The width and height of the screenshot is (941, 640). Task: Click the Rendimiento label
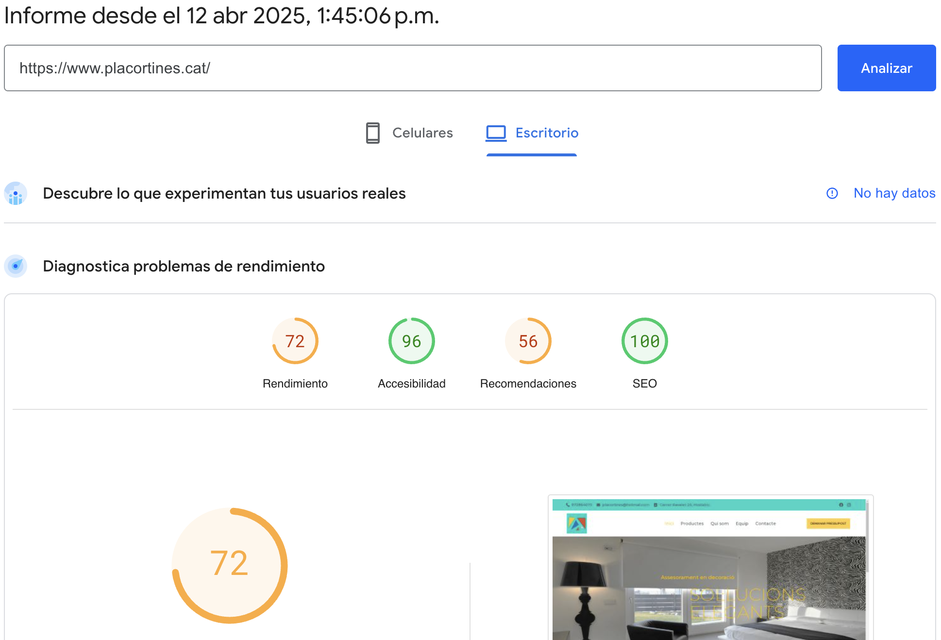point(295,384)
